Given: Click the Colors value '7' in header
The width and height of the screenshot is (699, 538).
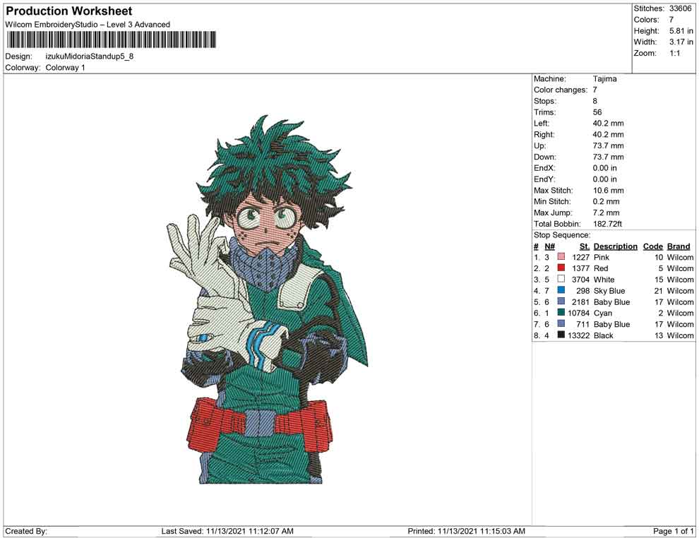Looking at the screenshot, I should pos(671,20).
